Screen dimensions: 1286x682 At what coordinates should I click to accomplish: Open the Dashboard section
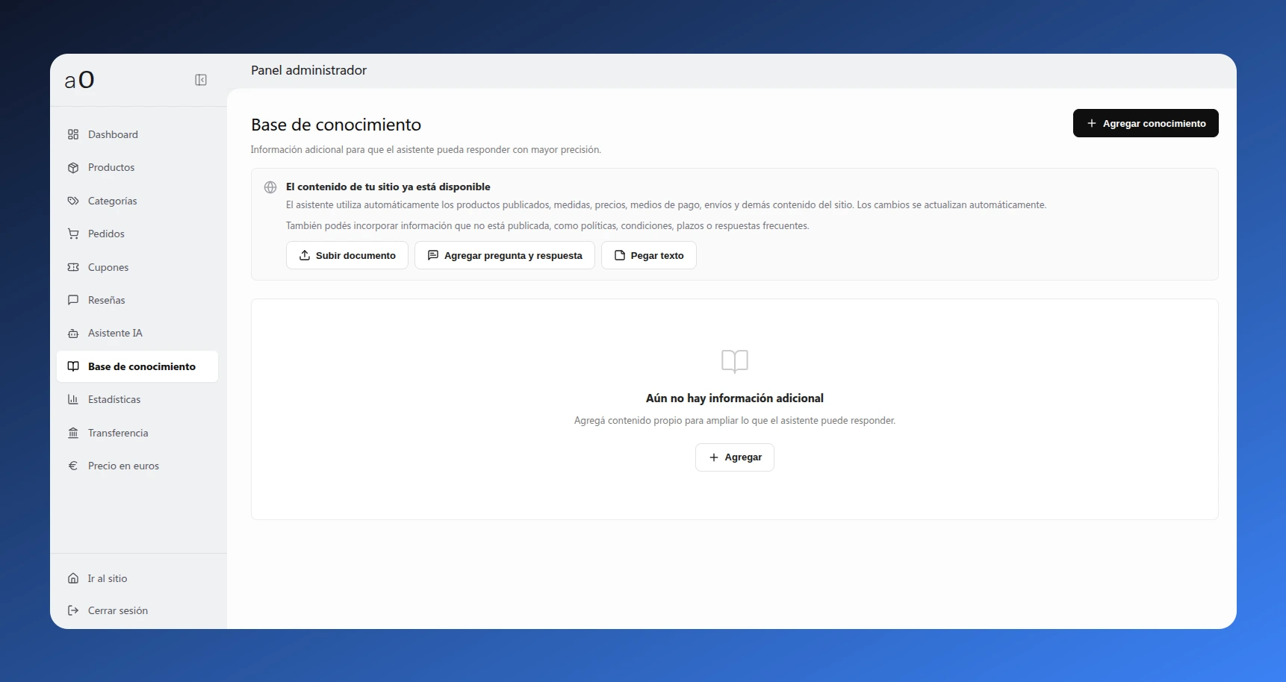(137, 134)
